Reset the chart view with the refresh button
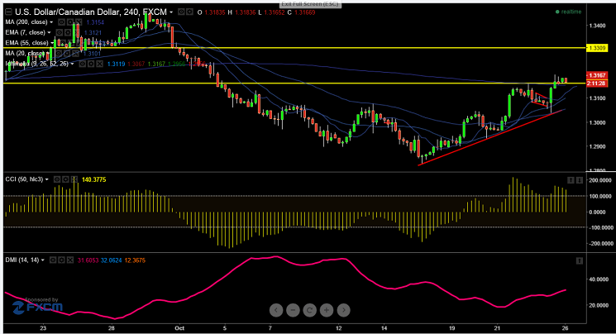 point(309,310)
